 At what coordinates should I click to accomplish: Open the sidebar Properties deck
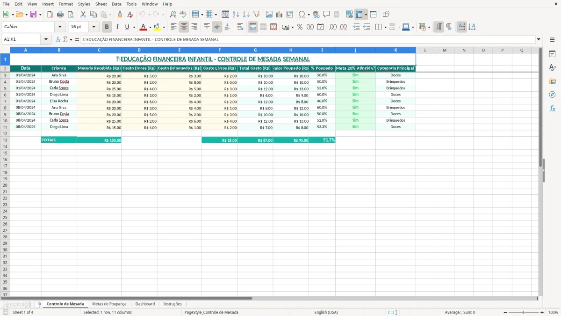tap(552, 54)
